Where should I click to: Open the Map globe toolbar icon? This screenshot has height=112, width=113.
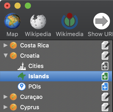12,21
